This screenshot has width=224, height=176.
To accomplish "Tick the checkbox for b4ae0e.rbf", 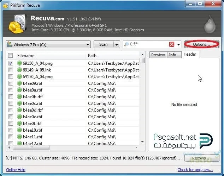I will click(x=11, y=117).
